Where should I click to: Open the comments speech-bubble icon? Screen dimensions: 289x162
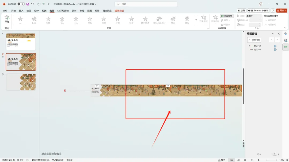coord(273,11)
